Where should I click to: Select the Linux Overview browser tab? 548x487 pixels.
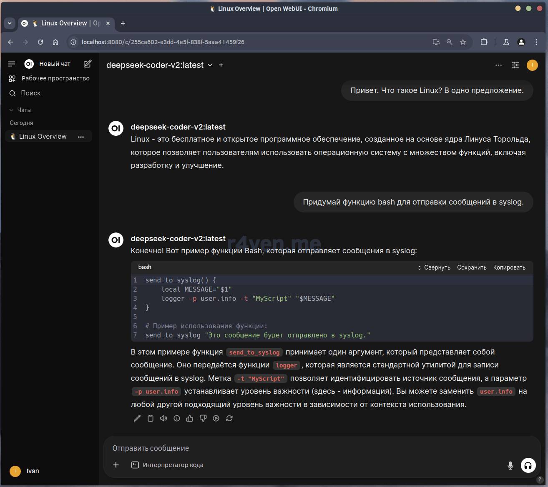[x=65, y=23]
